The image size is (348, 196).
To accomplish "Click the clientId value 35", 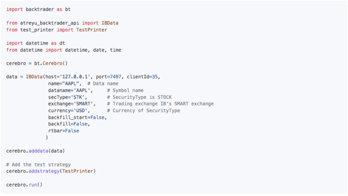I will coord(155,77).
